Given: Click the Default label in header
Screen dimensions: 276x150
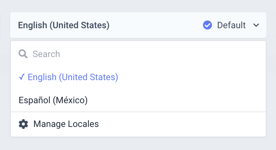Looking at the screenshot, I should click(x=231, y=25).
